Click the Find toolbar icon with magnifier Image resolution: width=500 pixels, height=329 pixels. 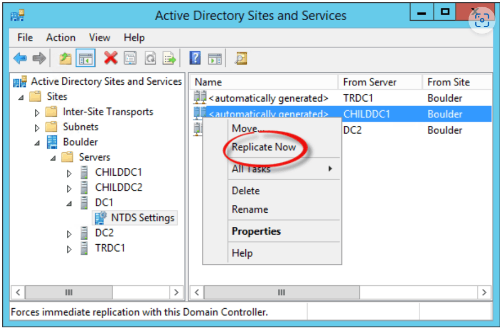[x=241, y=58]
